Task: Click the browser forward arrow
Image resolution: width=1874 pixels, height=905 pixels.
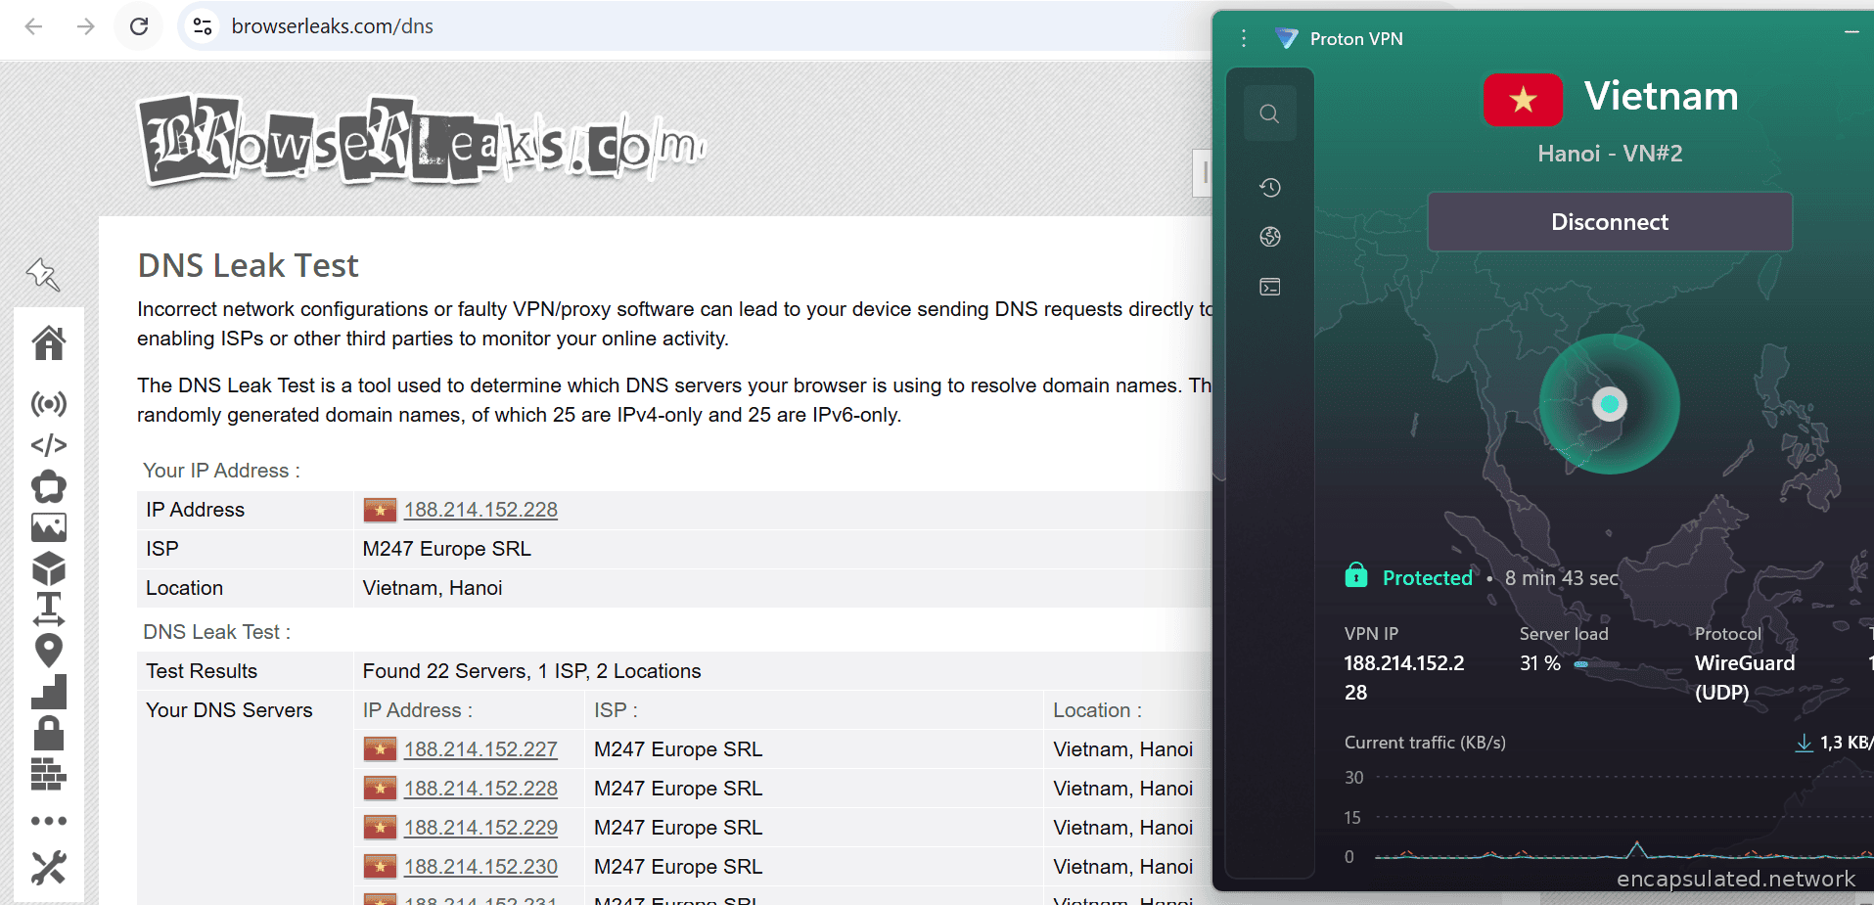Action: click(86, 26)
